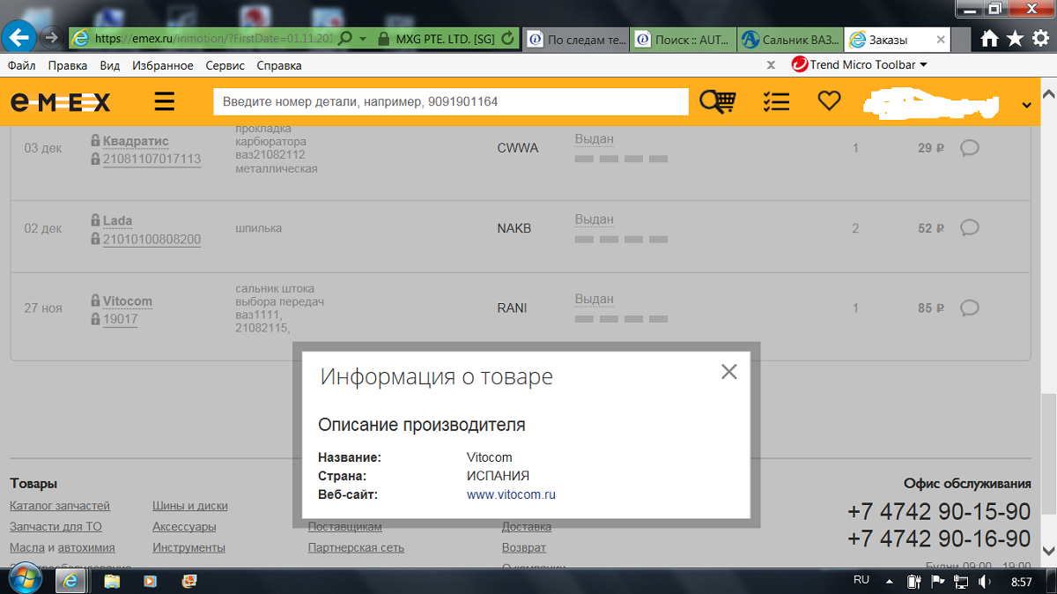Open the orders checklist icon
Screen dimensions: 1057x594
pos(776,102)
